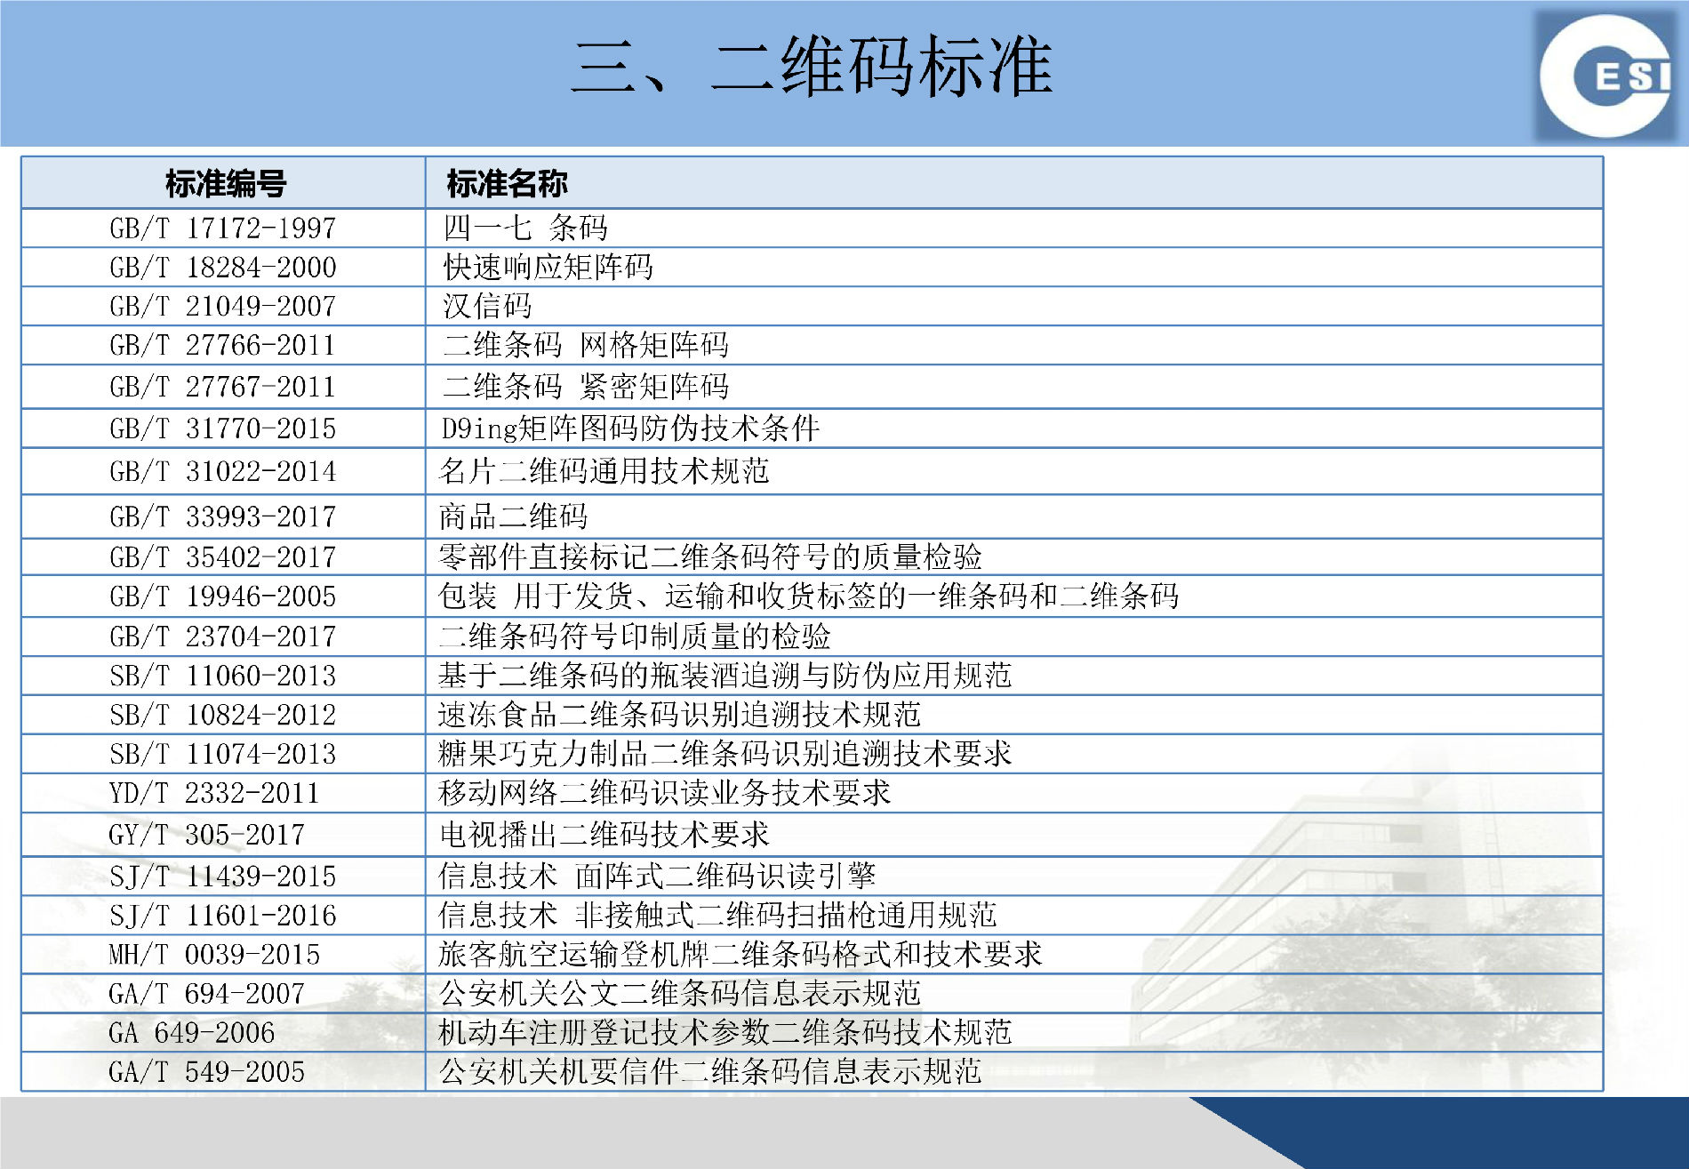Click the 二维条码 紧密矩阵码 cell
The image size is (1689, 1169).
click(x=586, y=387)
